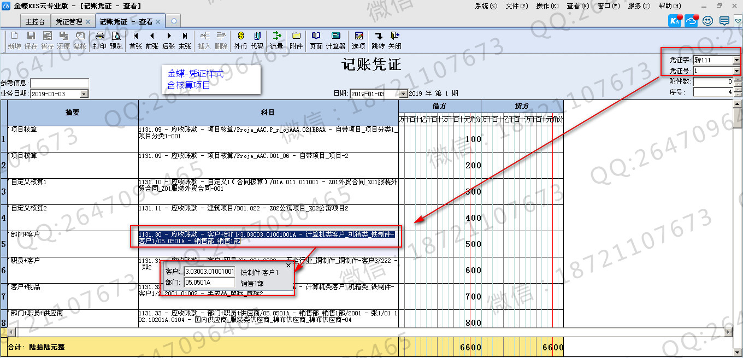Open the 查看(V) menu
This screenshot has height=358, width=743.
577,6
